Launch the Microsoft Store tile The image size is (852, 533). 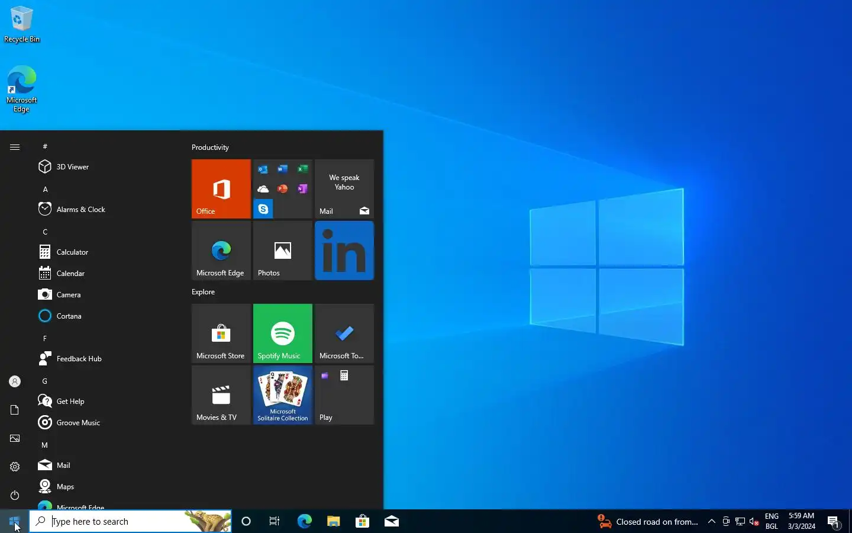(x=221, y=333)
